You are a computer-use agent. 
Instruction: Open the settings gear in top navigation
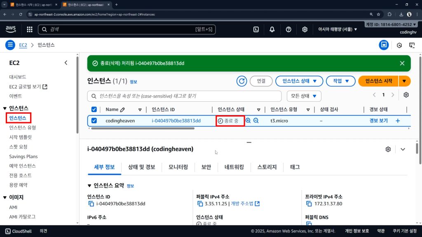tap(305, 29)
